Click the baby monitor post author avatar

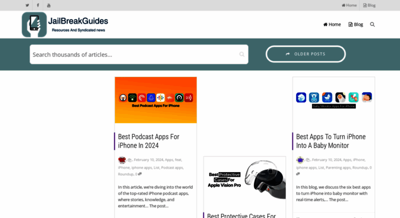(300, 160)
